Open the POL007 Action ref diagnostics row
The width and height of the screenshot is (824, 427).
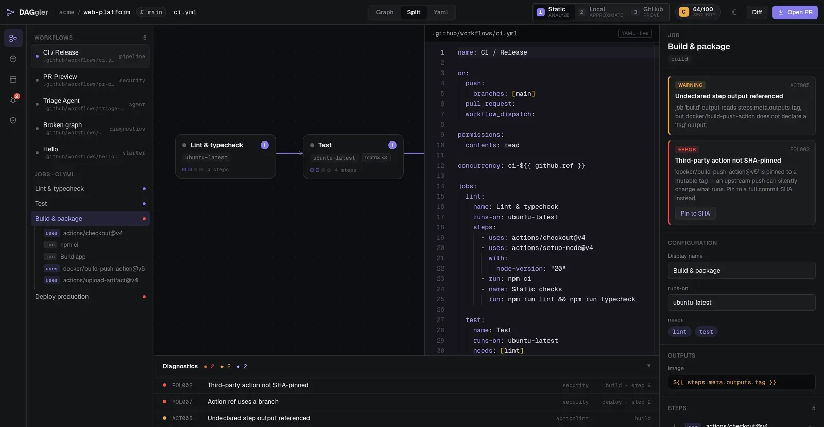407,402
